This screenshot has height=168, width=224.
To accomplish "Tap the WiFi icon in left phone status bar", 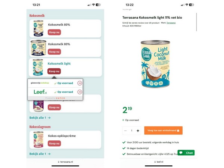I will [93, 5].
